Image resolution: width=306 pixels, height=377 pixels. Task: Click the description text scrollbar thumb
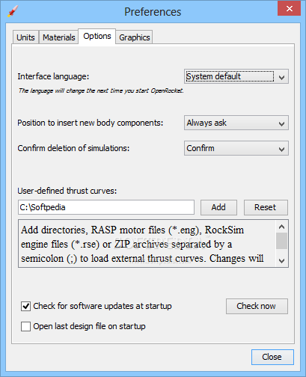point(281,241)
